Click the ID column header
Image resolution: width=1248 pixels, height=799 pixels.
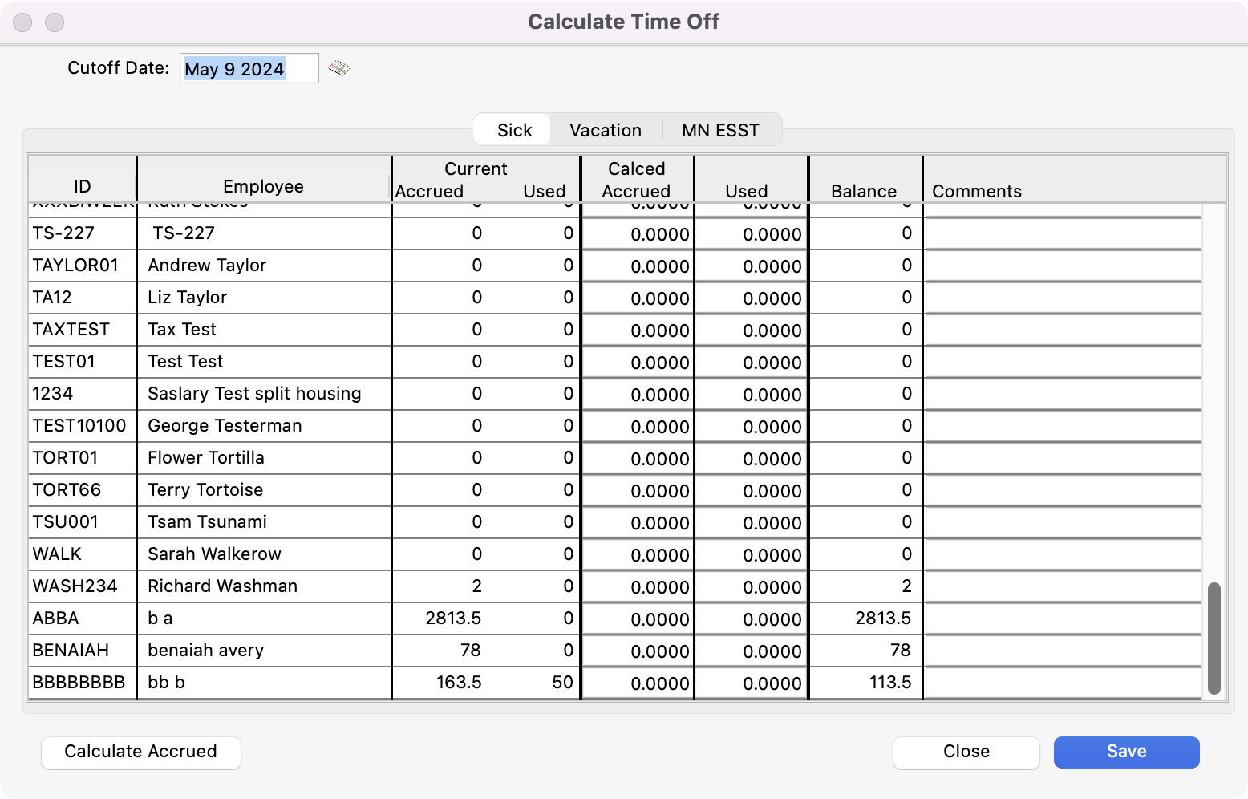pyautogui.click(x=83, y=186)
